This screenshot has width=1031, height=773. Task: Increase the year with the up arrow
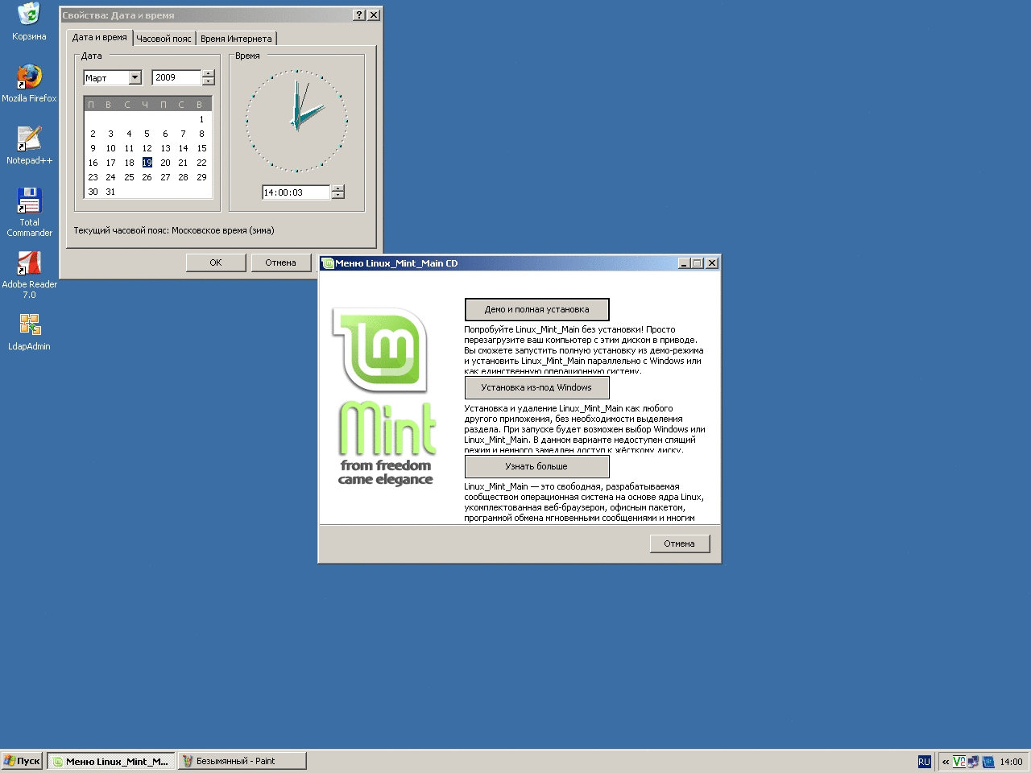pyautogui.click(x=209, y=74)
